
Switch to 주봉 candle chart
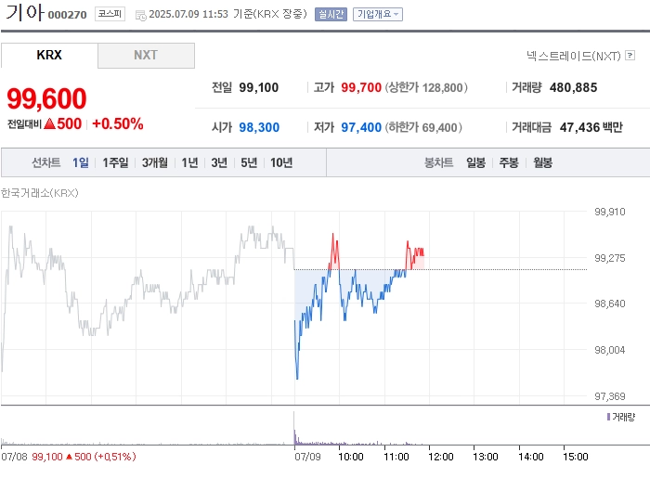[x=509, y=162]
